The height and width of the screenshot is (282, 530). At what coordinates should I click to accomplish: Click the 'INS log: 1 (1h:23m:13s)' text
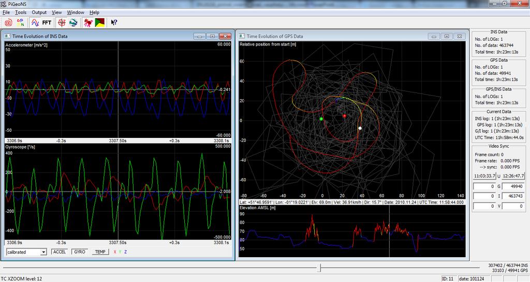[x=497, y=119]
